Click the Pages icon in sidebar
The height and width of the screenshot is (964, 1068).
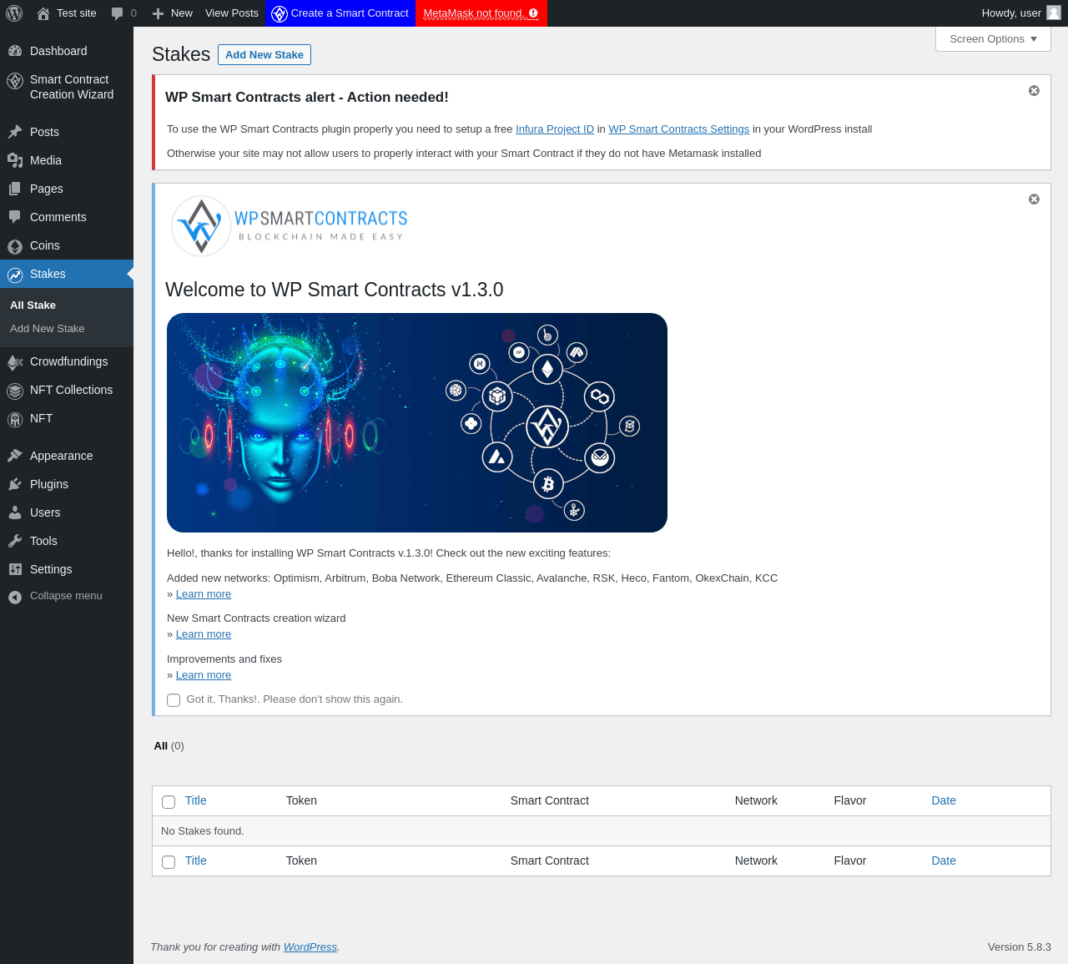point(15,189)
